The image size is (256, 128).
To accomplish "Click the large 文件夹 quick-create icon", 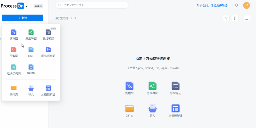I will (129, 108).
